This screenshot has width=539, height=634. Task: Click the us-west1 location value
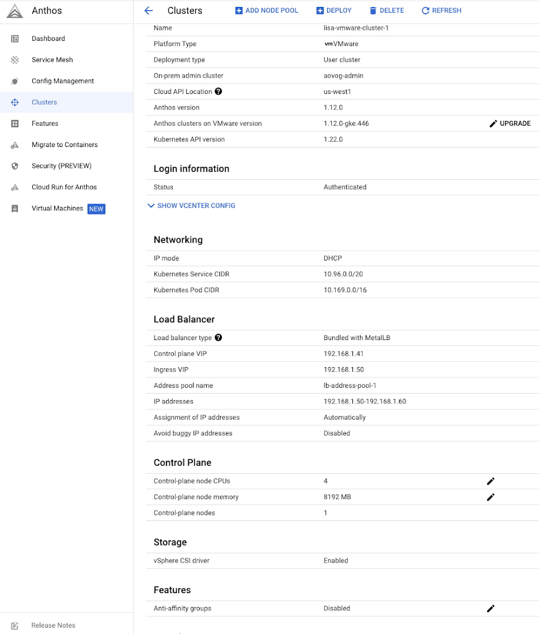point(337,92)
